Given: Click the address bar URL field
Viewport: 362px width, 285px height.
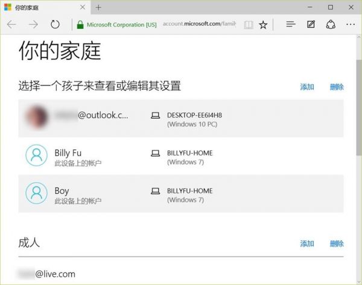Looking at the screenshot, I should 200,24.
